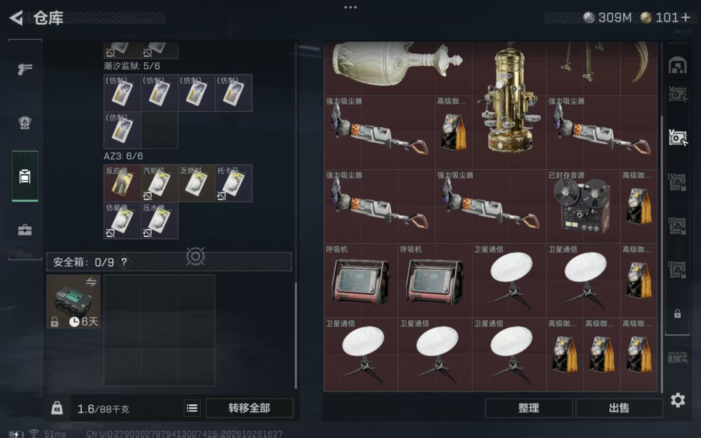This screenshot has height=438, width=701.
Task: Click the swap arrows on the safe box
Action: [91, 282]
